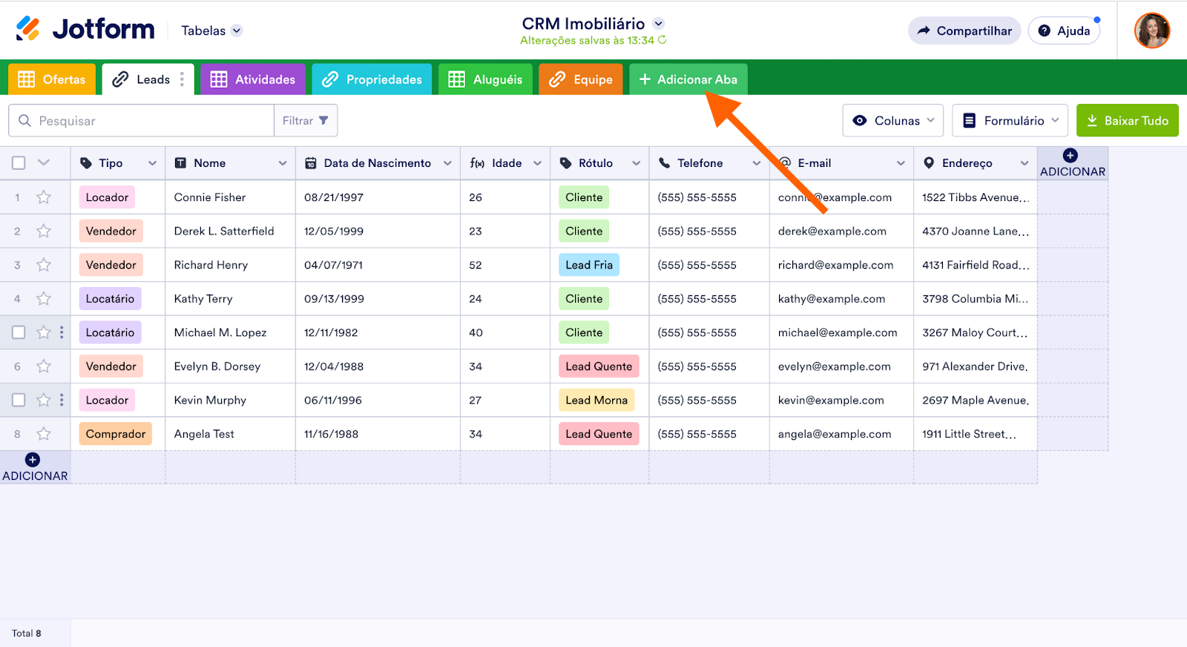Click the Nome column text icon
Viewport: 1187px width, 647px height.
(x=180, y=163)
